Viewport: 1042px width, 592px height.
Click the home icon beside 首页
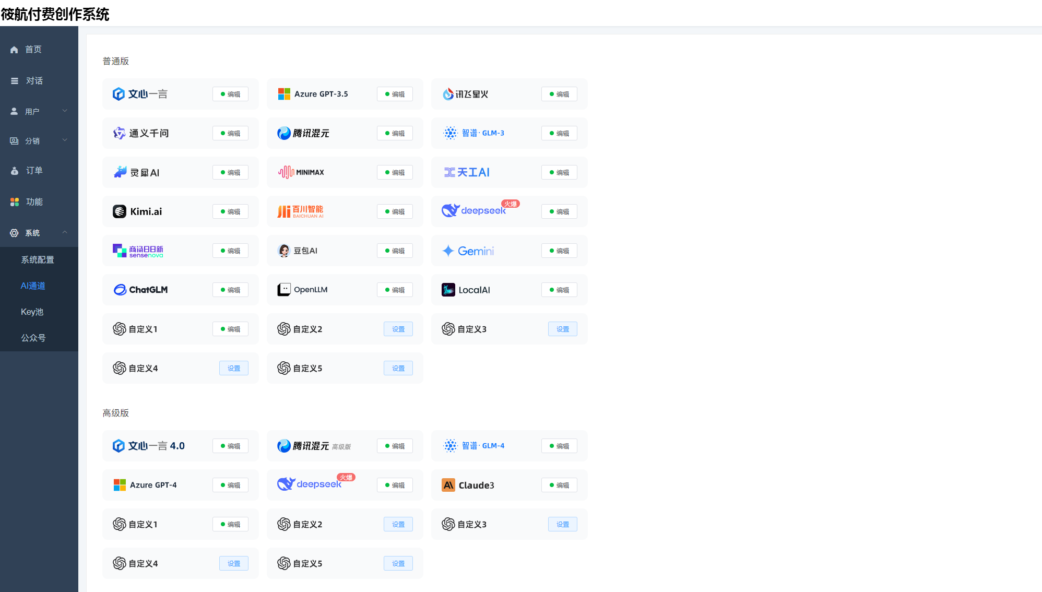(14, 50)
